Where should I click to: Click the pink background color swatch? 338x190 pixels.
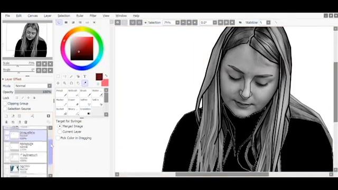tap(105, 83)
